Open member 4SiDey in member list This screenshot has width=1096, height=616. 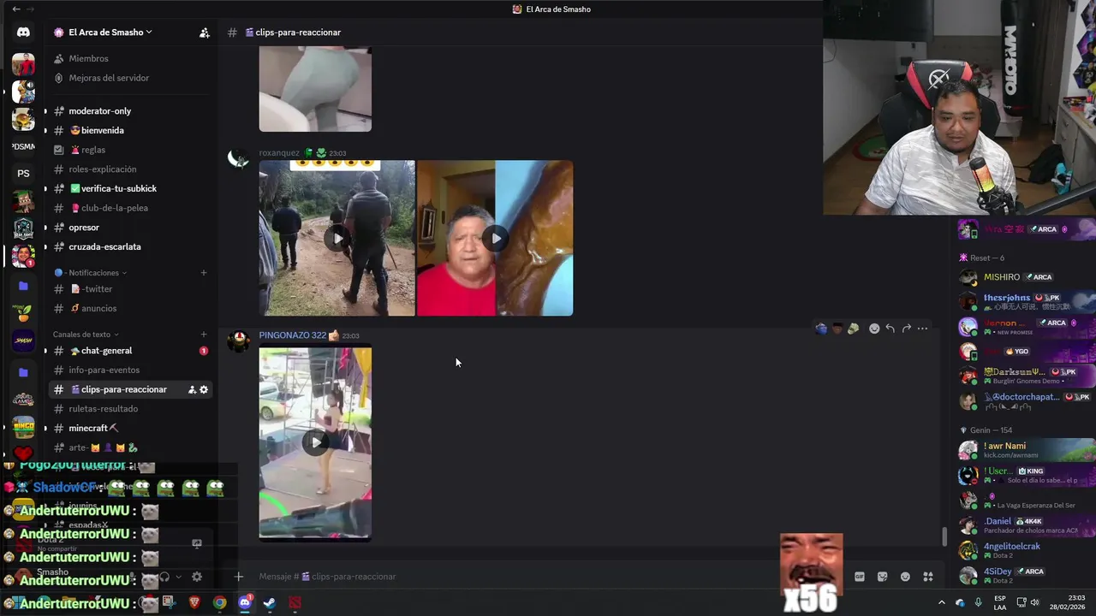click(x=1025, y=575)
